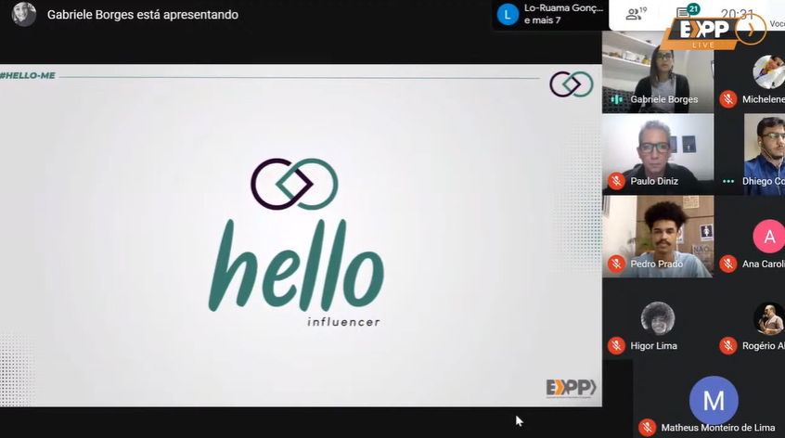The height and width of the screenshot is (438, 785).
Task: Click Higor Lima muted microphone icon
Action: pyautogui.click(x=616, y=346)
